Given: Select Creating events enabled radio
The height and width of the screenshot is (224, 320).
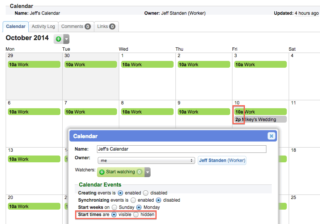Looking at the screenshot, I should 120,193.
